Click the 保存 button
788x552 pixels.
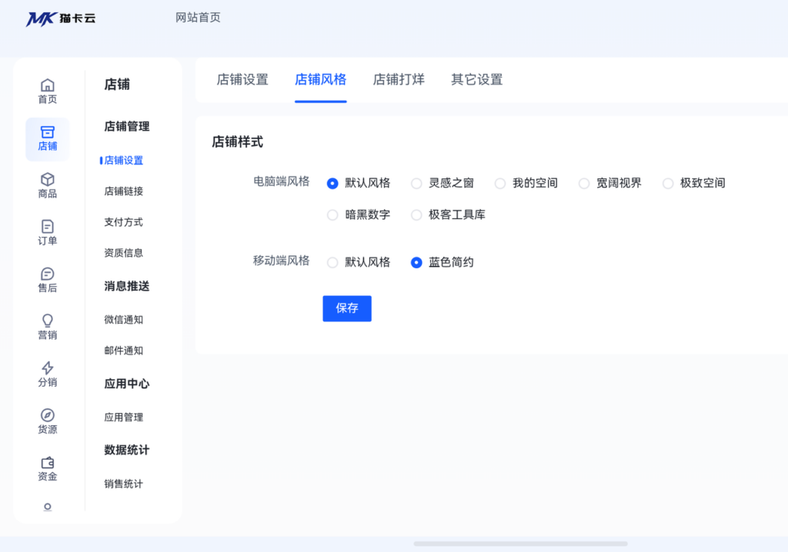tap(347, 308)
